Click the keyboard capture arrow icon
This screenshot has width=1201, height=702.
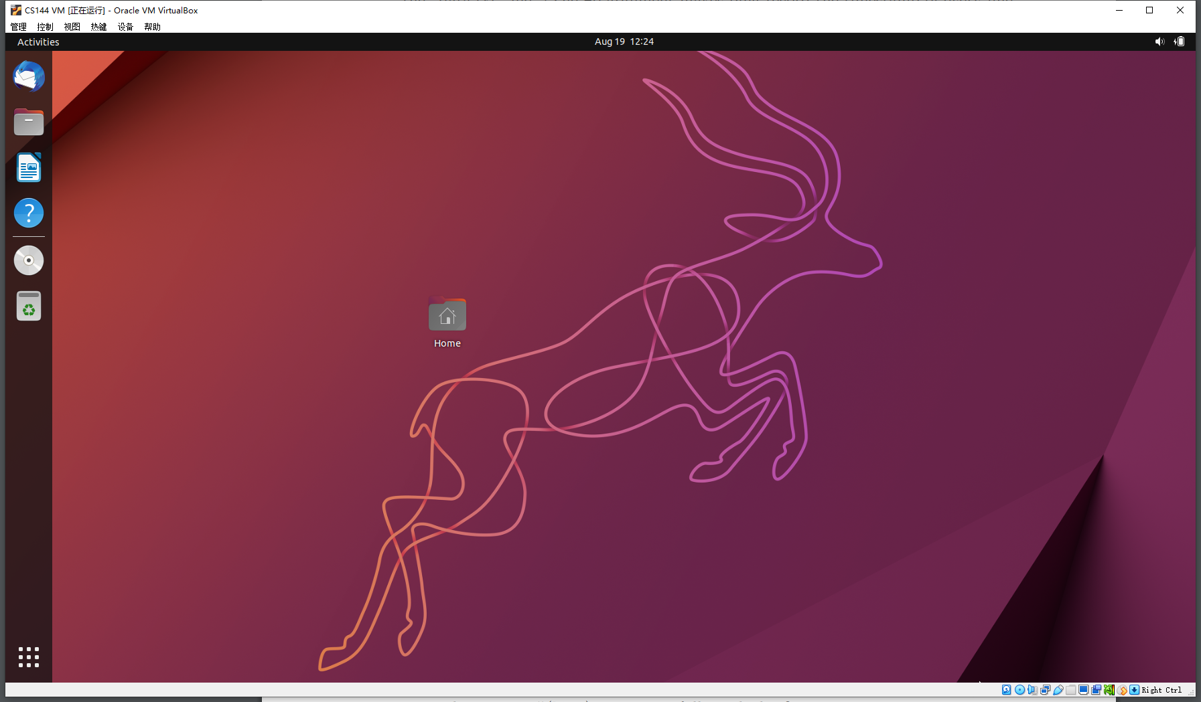click(x=1134, y=690)
